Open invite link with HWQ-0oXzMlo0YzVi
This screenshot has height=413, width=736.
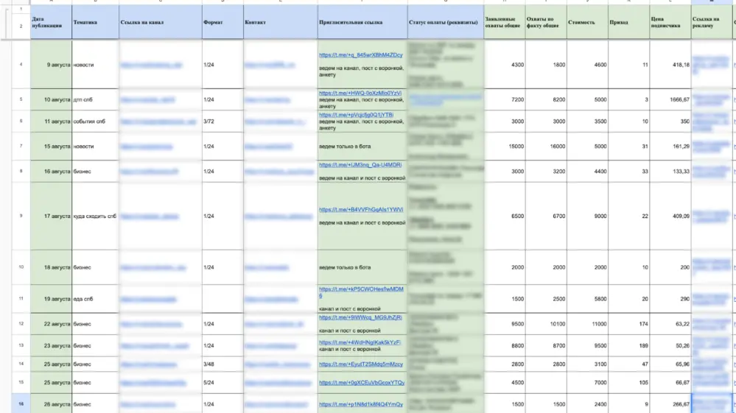click(360, 93)
